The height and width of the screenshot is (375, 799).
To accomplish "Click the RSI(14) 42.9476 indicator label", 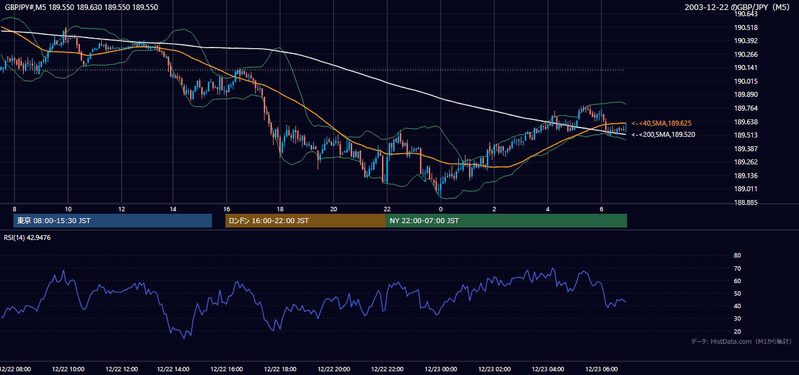I will pyautogui.click(x=28, y=237).
